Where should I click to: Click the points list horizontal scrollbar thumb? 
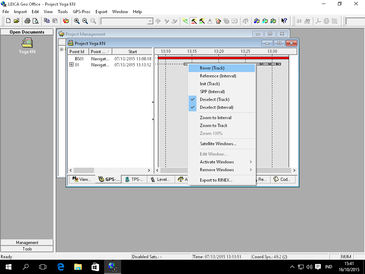84,170
